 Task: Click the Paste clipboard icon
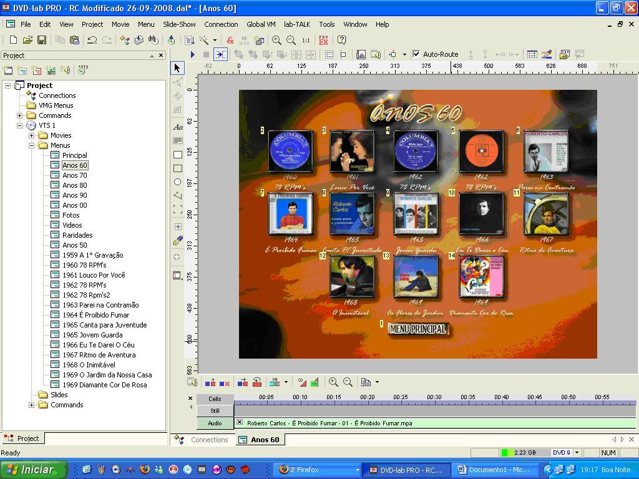(x=75, y=40)
